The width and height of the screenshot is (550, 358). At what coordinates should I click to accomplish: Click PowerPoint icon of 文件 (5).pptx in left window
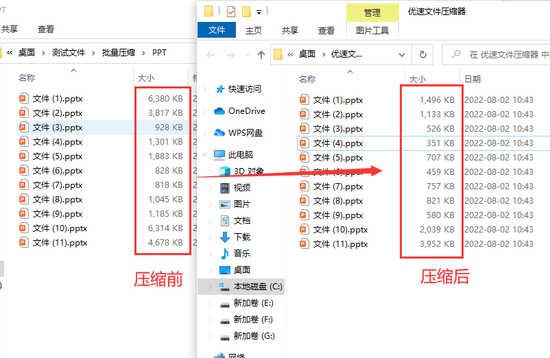coord(24,156)
